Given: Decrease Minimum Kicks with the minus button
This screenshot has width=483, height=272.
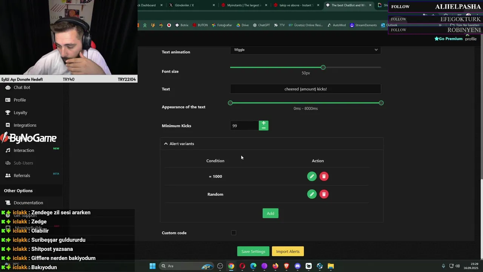Looking at the screenshot, I should coord(264,128).
